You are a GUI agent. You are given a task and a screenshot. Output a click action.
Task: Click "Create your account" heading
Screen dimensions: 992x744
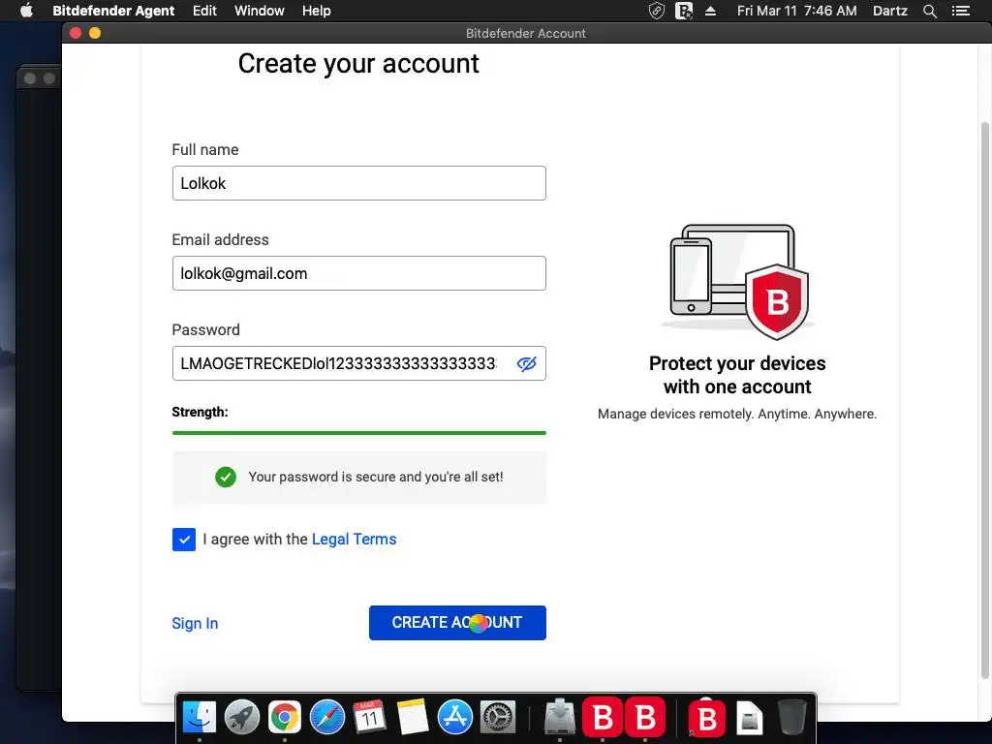click(x=358, y=63)
